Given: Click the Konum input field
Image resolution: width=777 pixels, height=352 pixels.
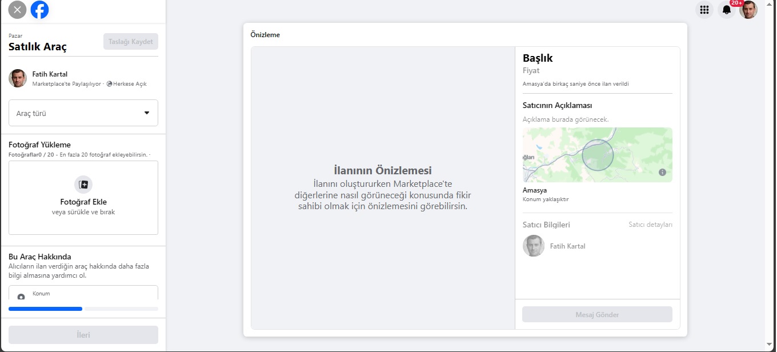Looking at the screenshot, I should click(x=83, y=293).
